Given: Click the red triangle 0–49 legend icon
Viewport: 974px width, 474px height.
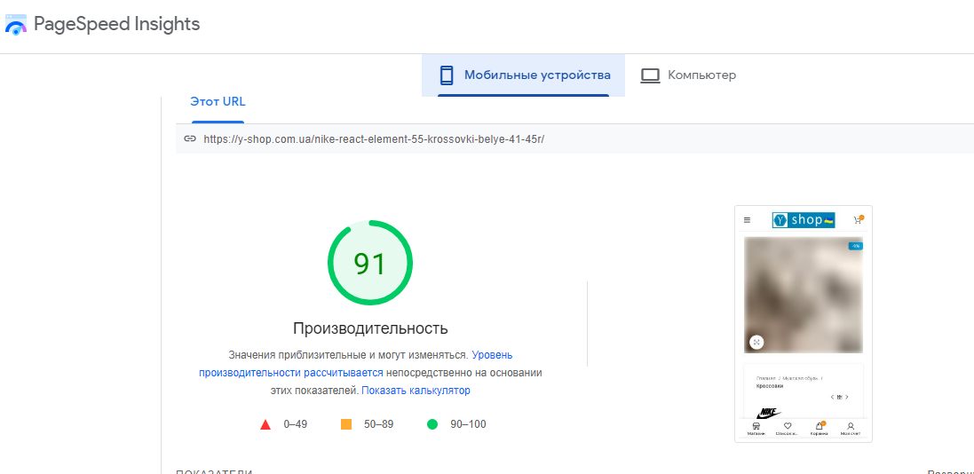Looking at the screenshot, I should (x=265, y=425).
